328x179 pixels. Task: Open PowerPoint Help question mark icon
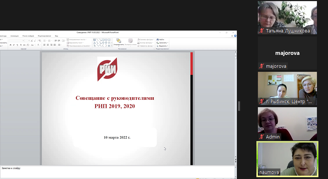click(x=235, y=36)
